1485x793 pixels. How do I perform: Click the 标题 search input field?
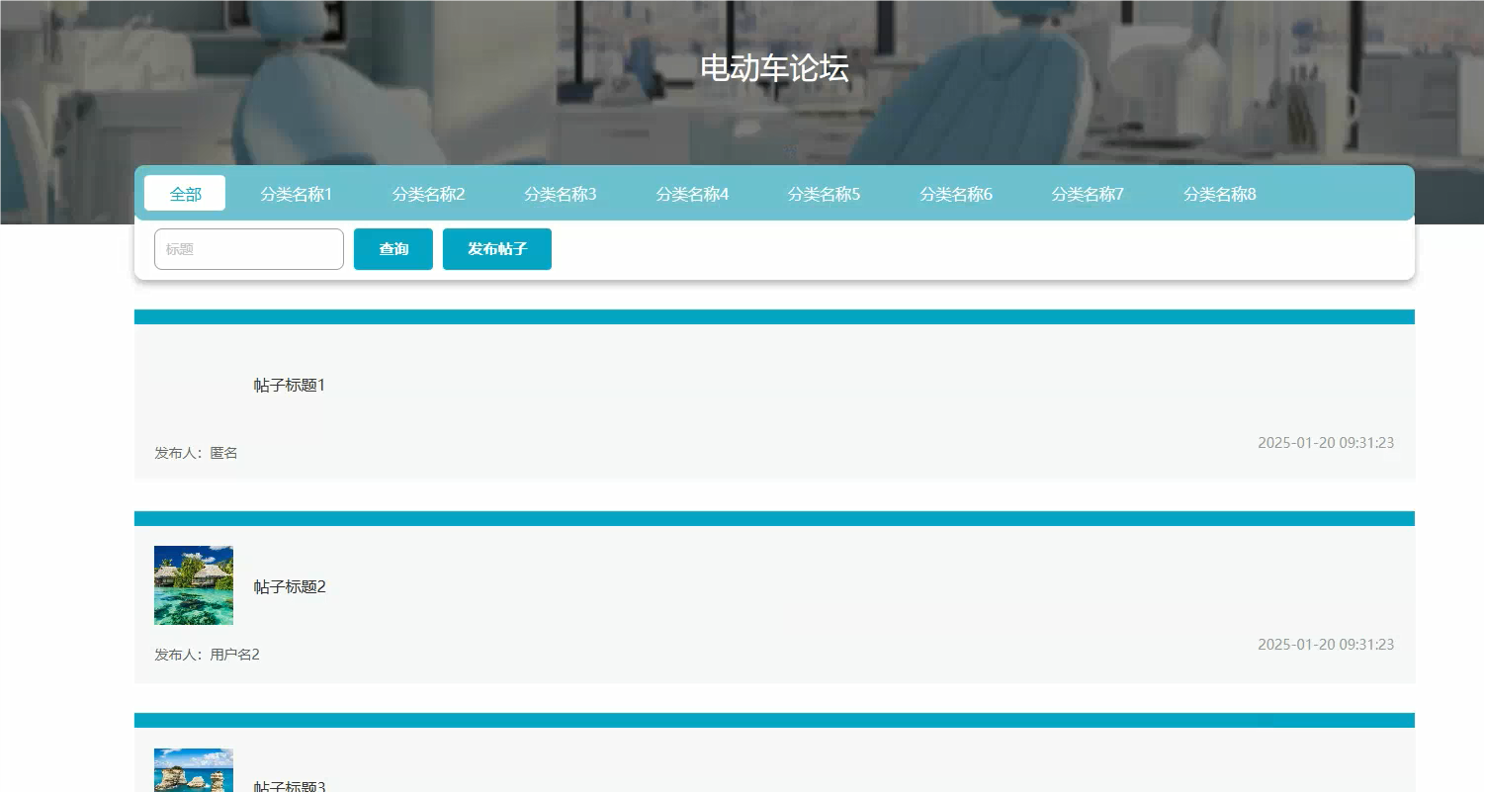click(248, 248)
